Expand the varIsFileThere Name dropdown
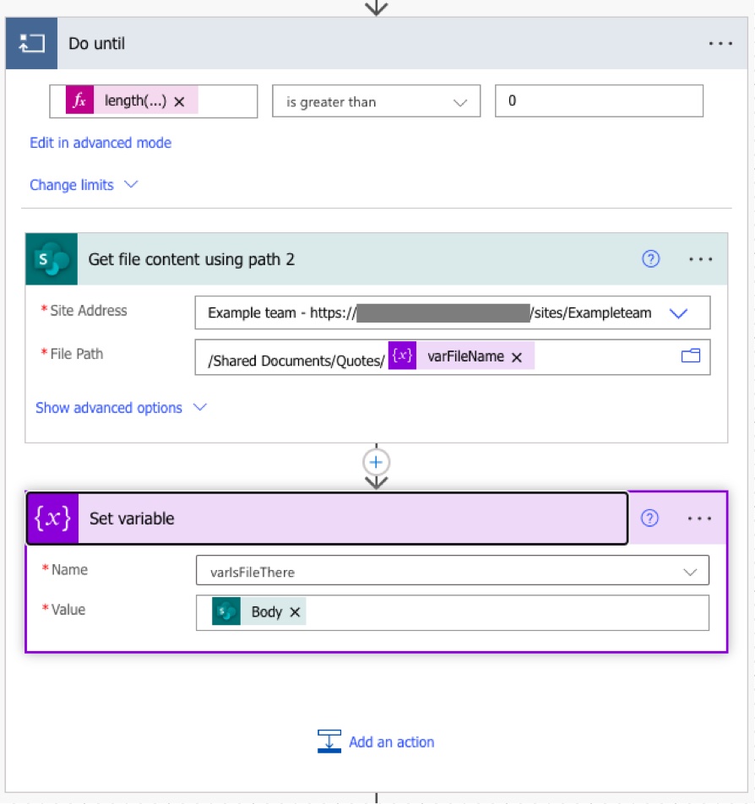755x804 pixels. 690,572
